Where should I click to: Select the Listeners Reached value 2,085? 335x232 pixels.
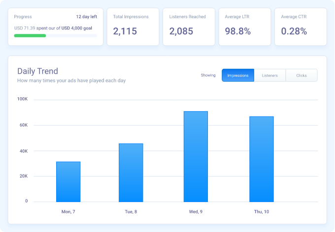click(x=182, y=31)
